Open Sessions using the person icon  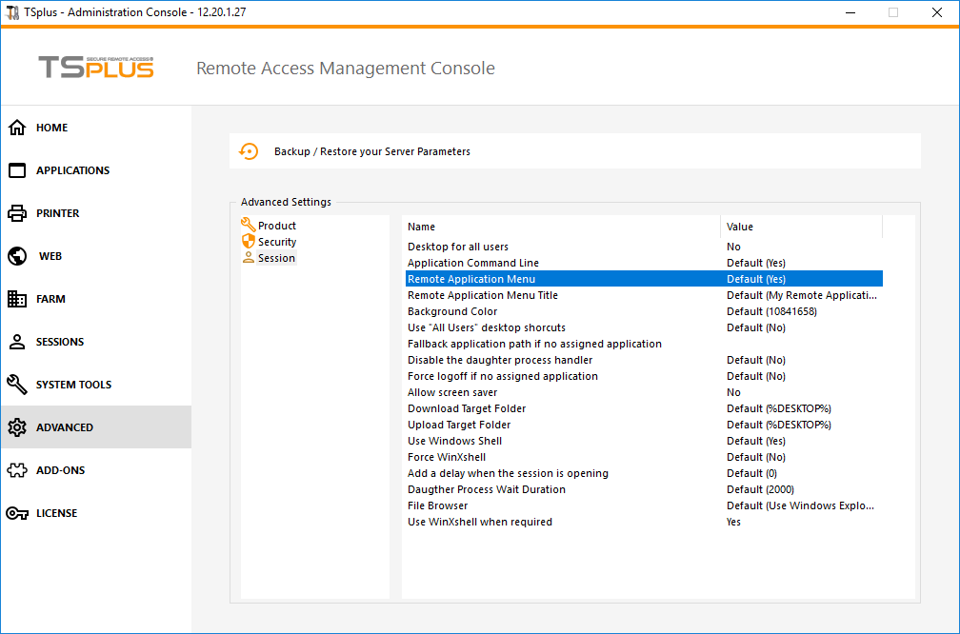click(17, 342)
